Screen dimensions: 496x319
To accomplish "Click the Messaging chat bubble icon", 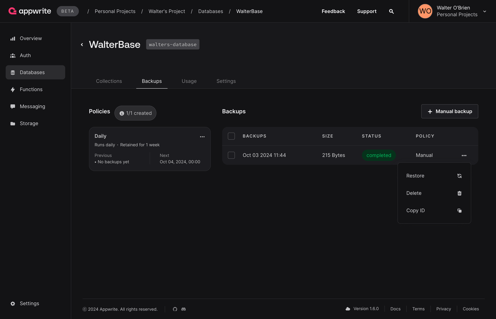I will tap(13, 107).
